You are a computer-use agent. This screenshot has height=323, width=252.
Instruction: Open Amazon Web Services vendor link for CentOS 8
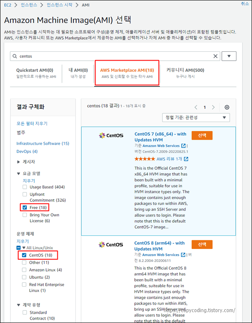[161, 255]
